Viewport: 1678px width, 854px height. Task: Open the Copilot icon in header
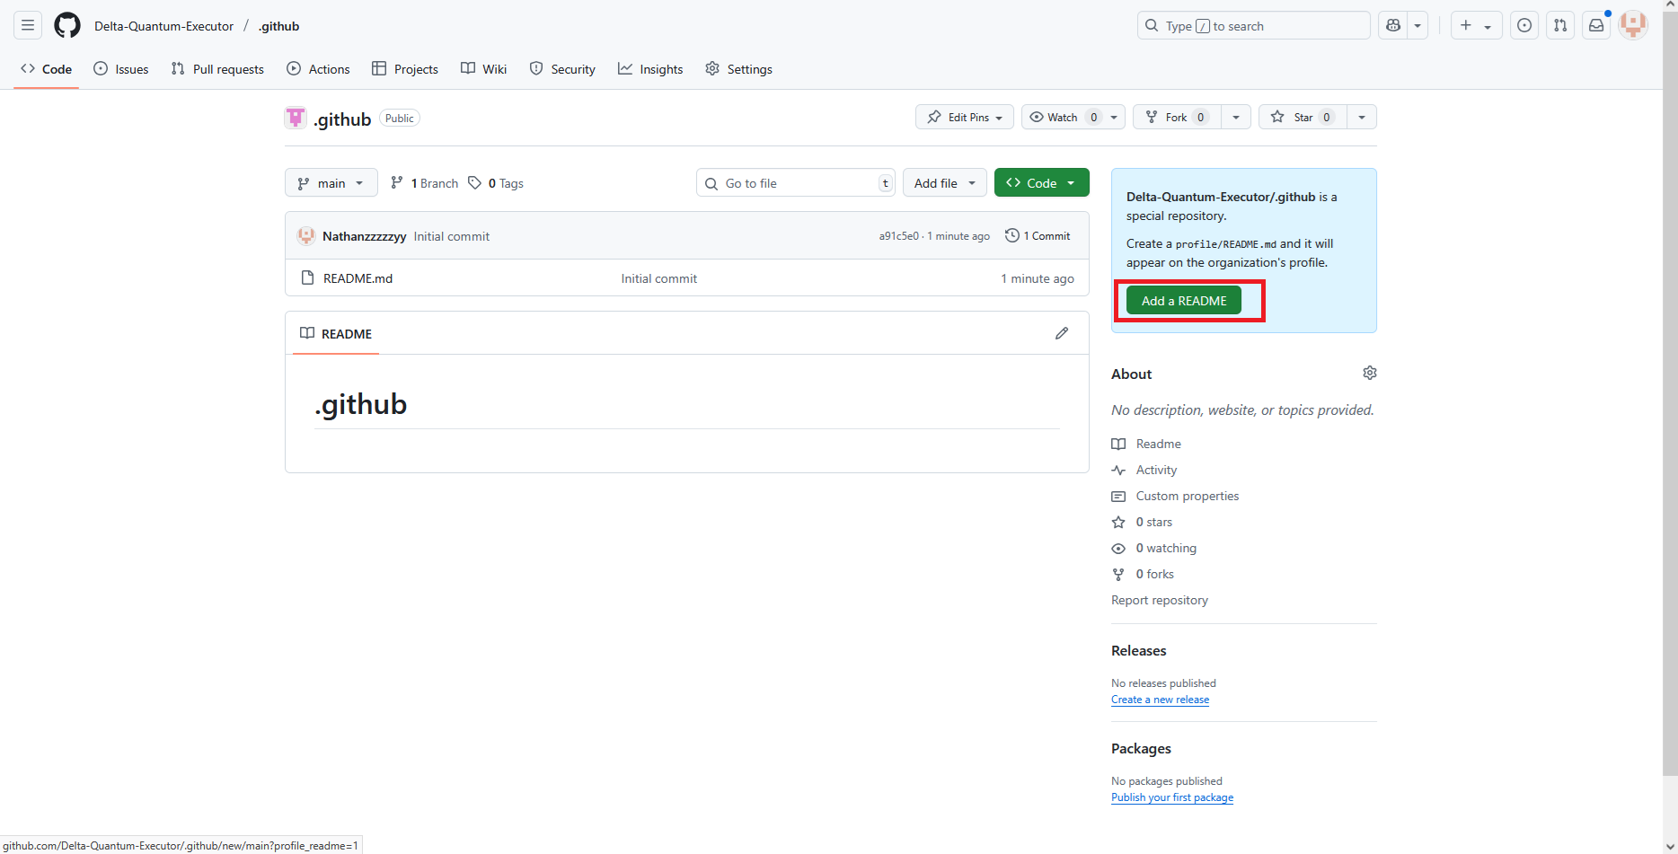[1393, 25]
